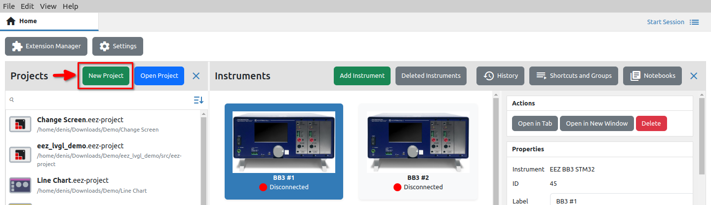711x205 pixels.
Task: Click the Open Project button
Action: 159,76
